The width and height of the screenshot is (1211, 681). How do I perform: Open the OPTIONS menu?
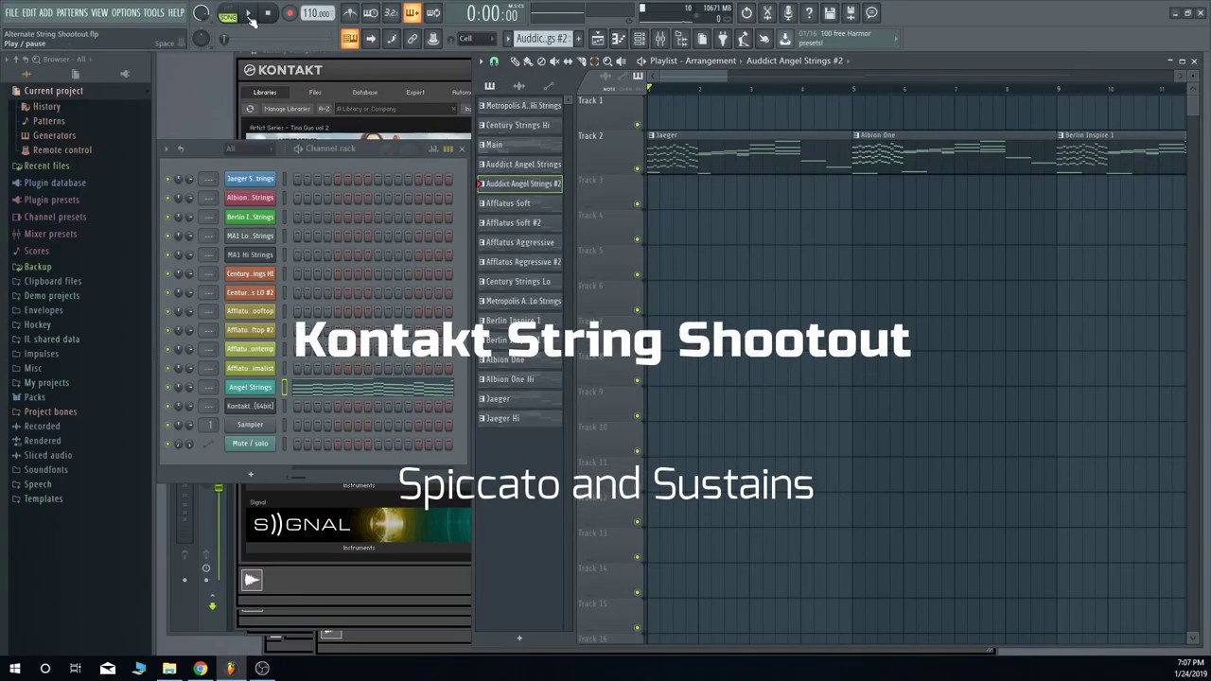point(126,13)
